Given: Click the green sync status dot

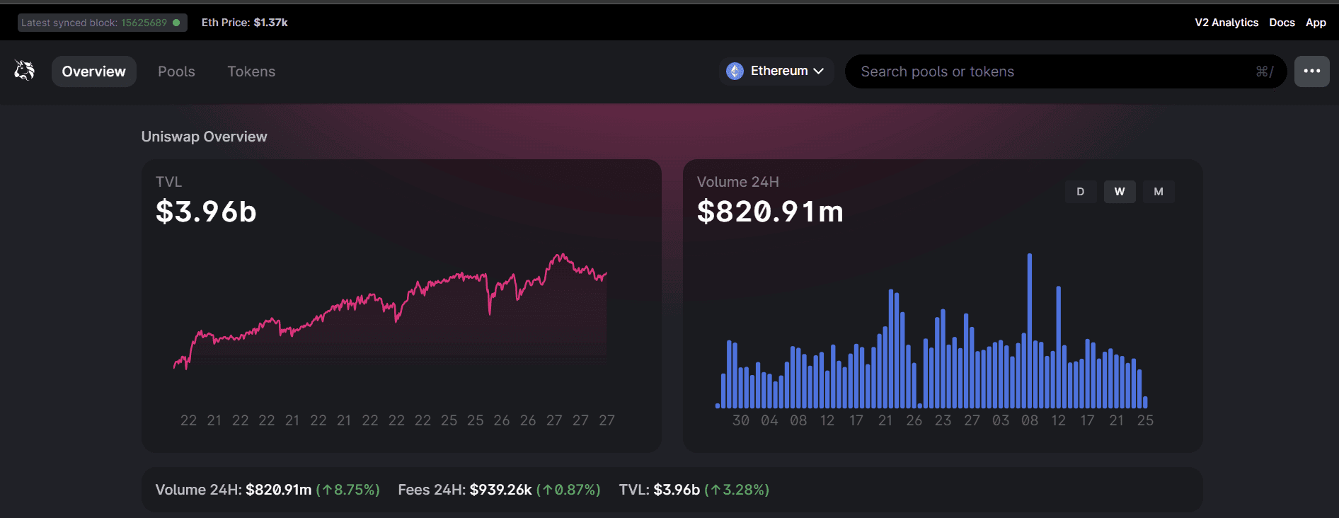Looking at the screenshot, I should coord(176,23).
